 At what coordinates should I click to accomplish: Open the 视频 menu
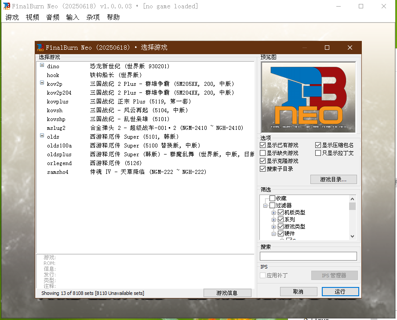tap(33, 17)
